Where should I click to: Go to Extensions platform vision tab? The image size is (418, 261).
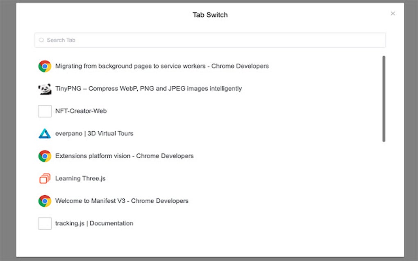click(x=124, y=156)
